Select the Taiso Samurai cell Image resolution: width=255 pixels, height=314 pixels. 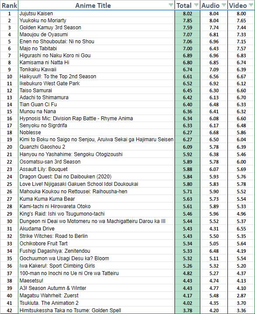96,91
